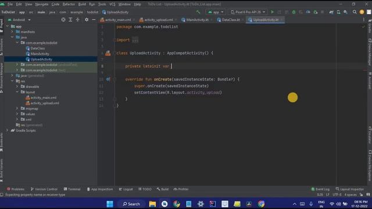The height and width of the screenshot is (209, 372).
Task: Open the App Inspection tool window
Action: point(99,189)
